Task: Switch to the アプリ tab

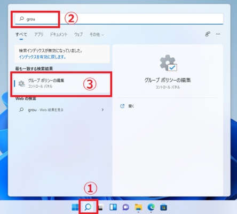Action: coord(39,34)
